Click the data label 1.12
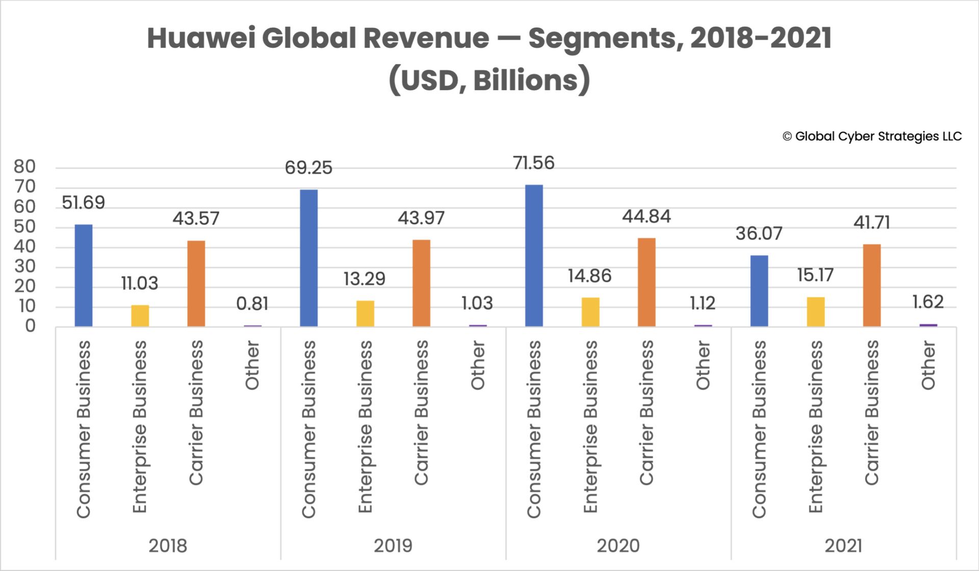979x571 pixels. [703, 303]
